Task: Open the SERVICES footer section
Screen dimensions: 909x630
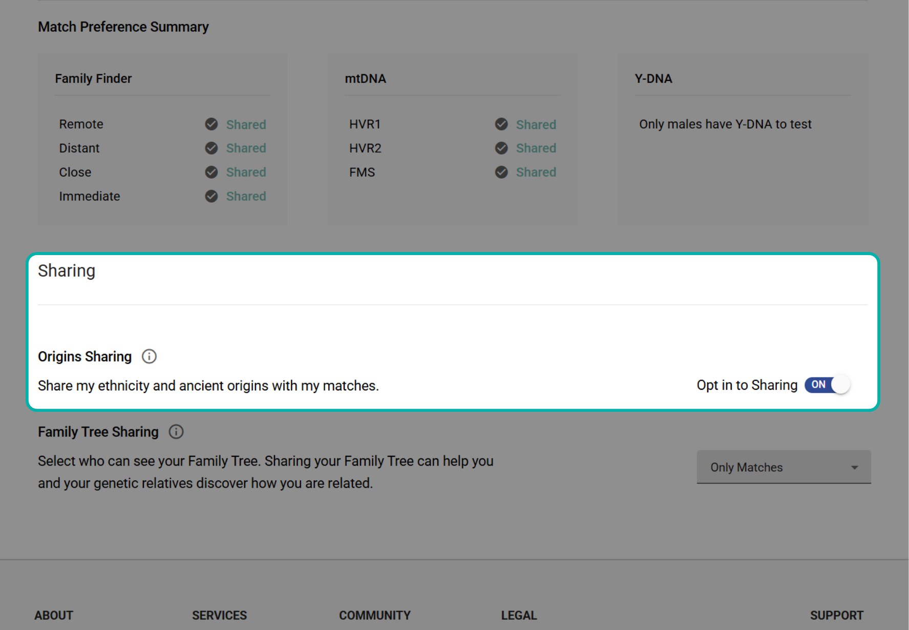Action: [219, 615]
